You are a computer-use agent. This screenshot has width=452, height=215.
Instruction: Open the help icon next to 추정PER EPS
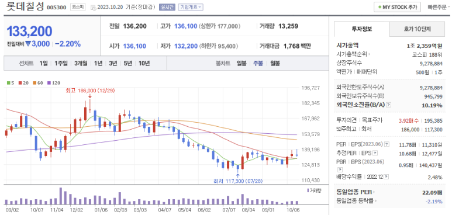(375, 153)
